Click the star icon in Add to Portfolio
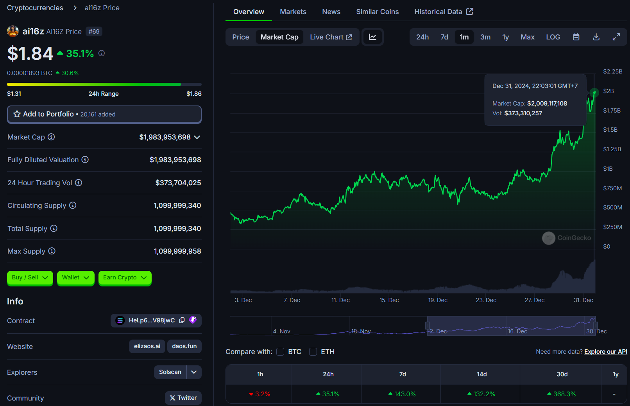This screenshot has height=406, width=630. coord(17,114)
